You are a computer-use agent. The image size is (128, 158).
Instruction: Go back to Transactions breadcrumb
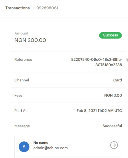point(18,8)
